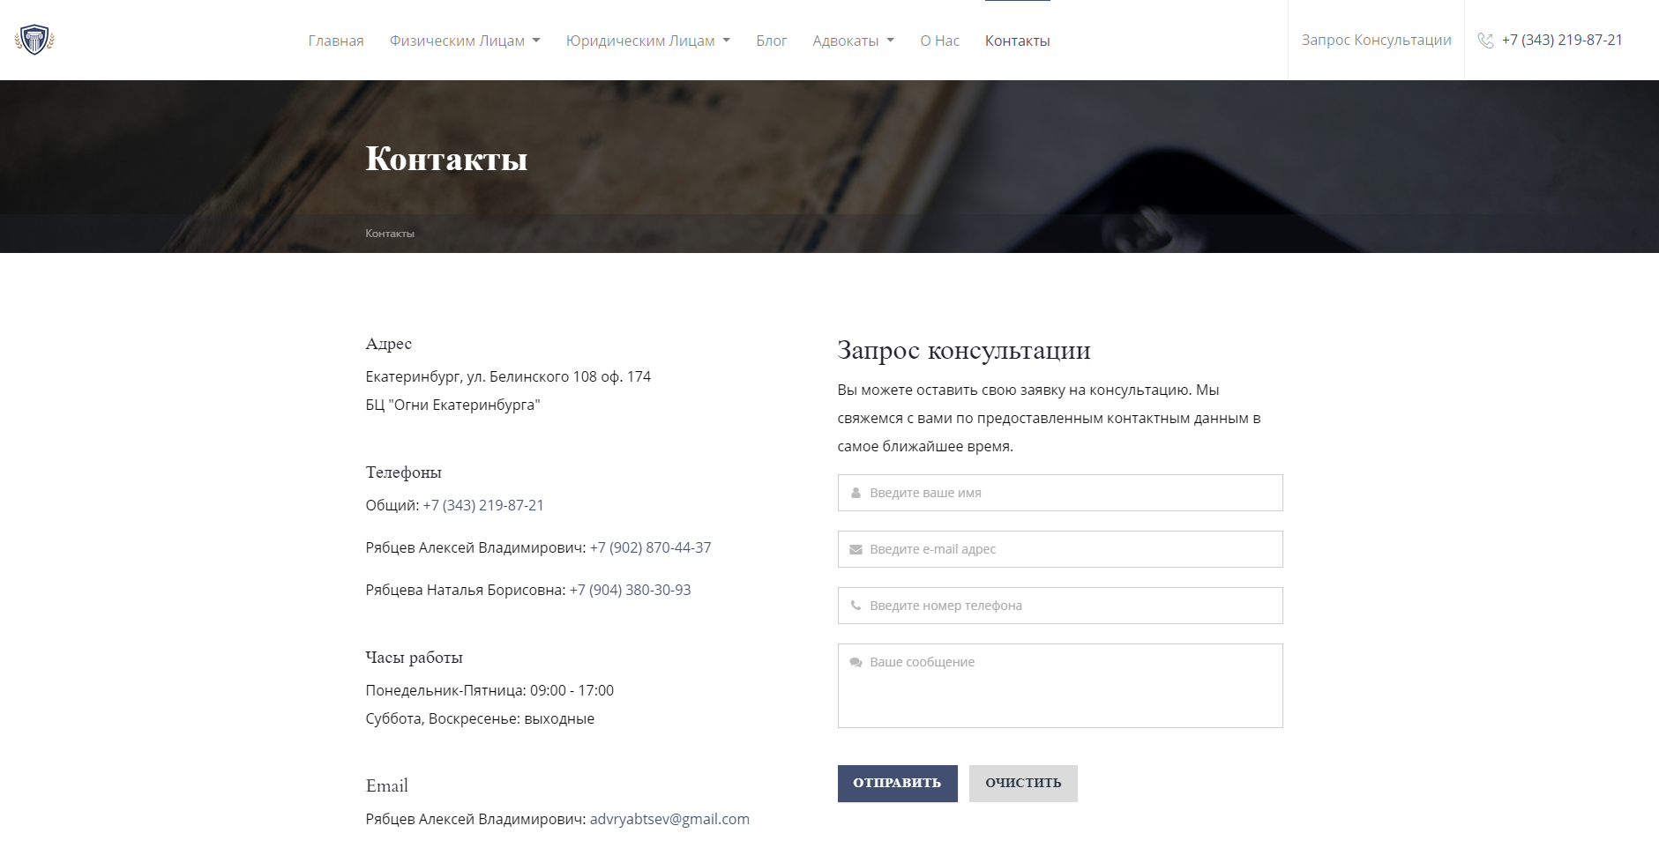Click the ОТПРАВИТЬ button
Screen dimensions: 1659x848
click(x=897, y=783)
